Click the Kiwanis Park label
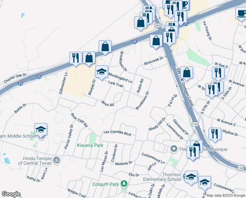Screen dimensions: 246x198 [x=90, y=145]
